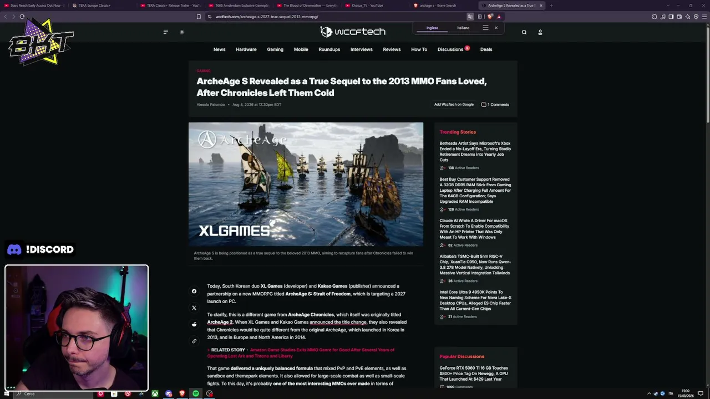Open the GeForce RTX 5060 Ti discussion

474,374
